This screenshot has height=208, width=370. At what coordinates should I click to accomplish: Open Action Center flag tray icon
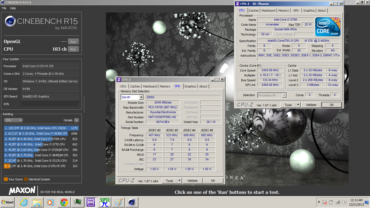point(324,202)
